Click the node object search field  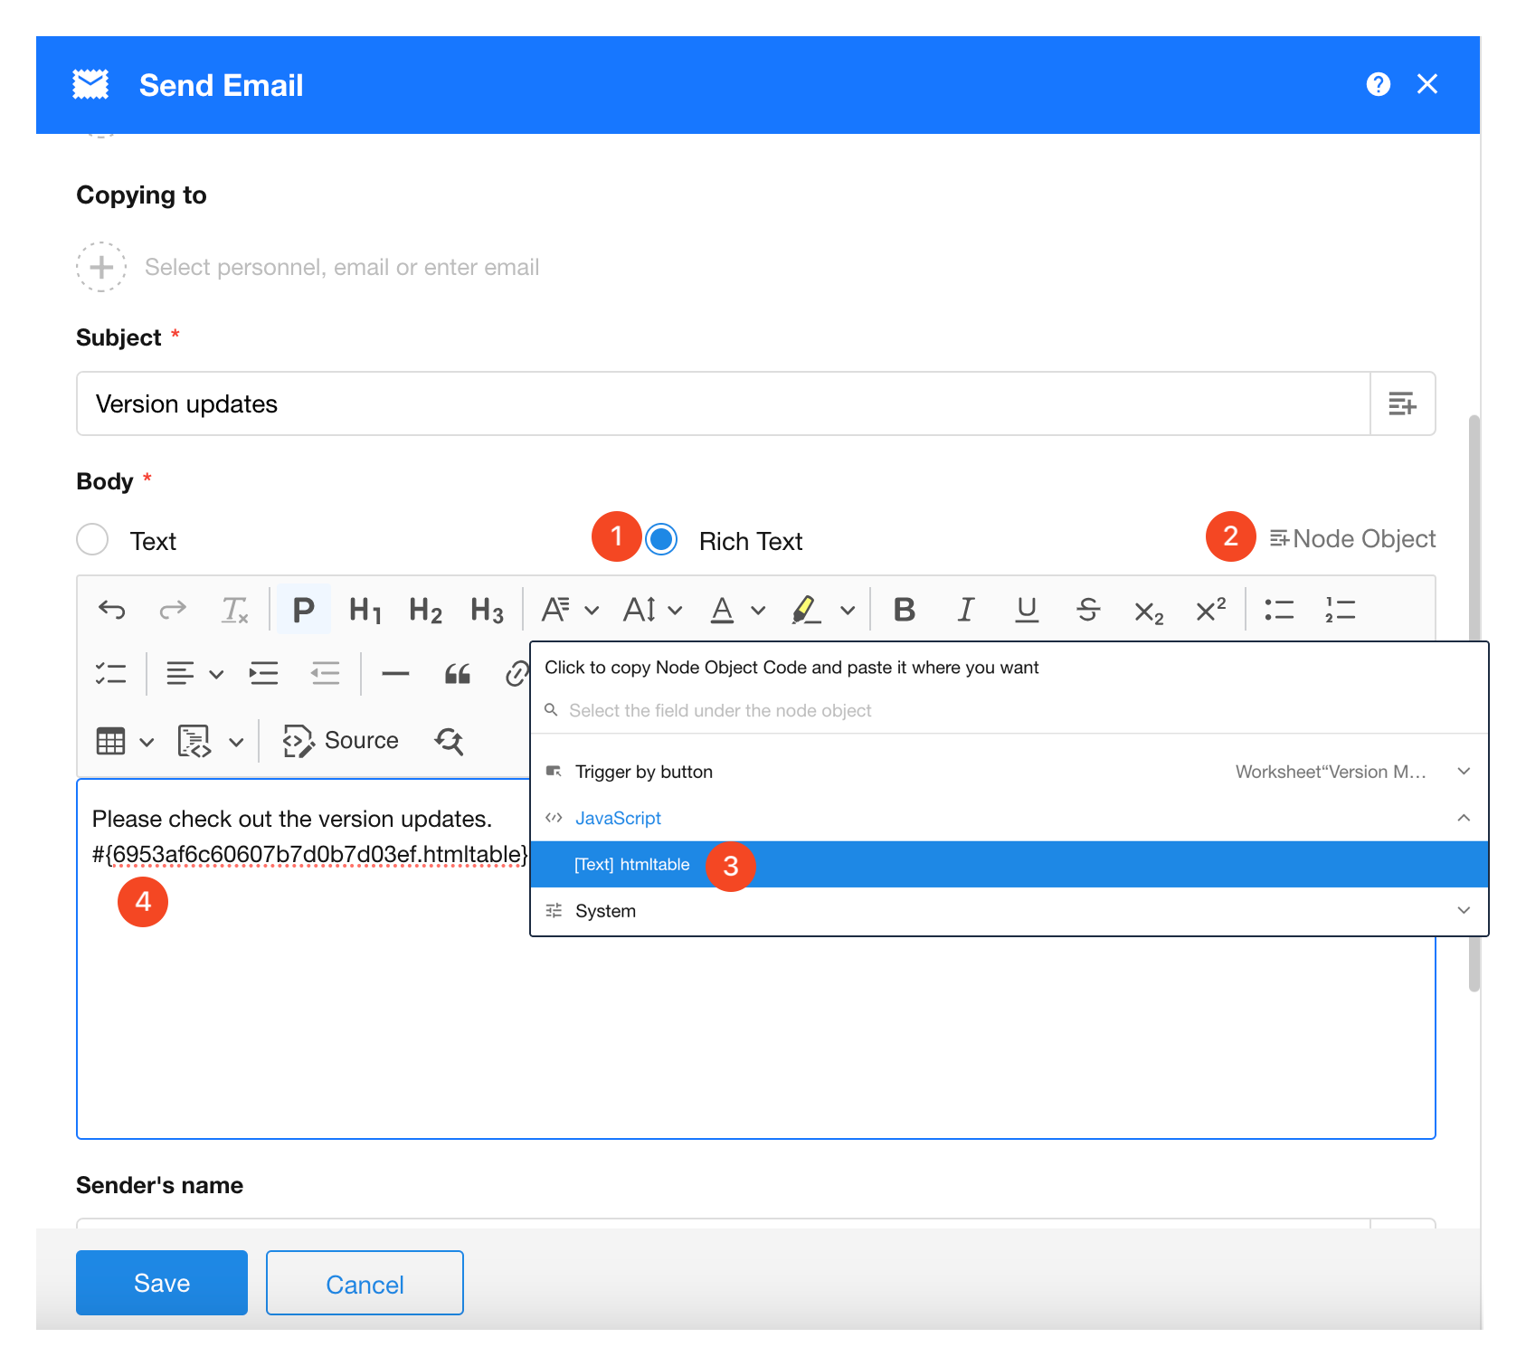(720, 711)
